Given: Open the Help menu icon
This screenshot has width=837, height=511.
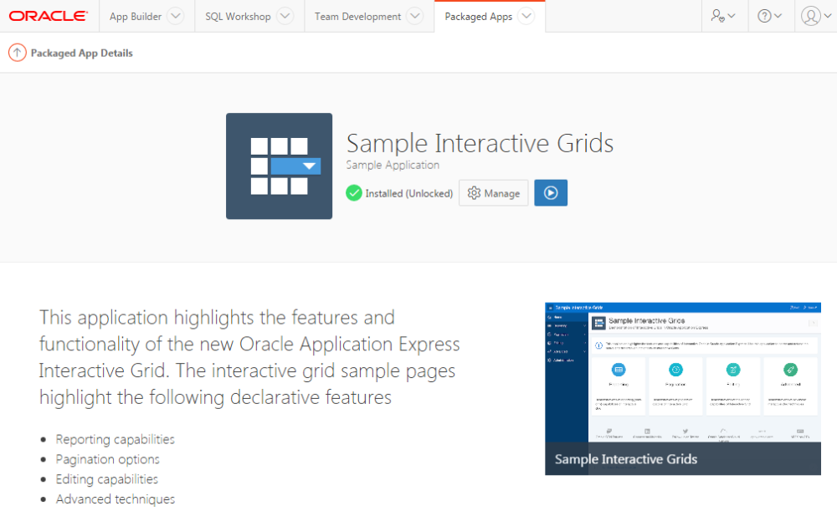Looking at the screenshot, I should pos(770,16).
